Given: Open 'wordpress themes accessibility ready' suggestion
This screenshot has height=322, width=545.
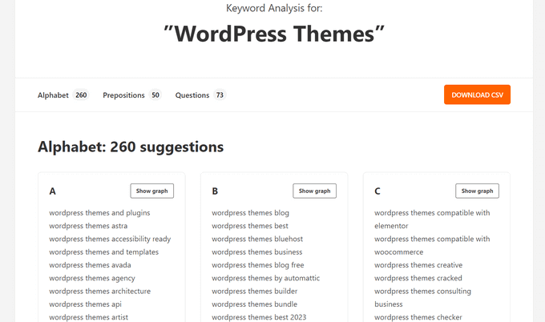Looking at the screenshot, I should [x=110, y=239].
